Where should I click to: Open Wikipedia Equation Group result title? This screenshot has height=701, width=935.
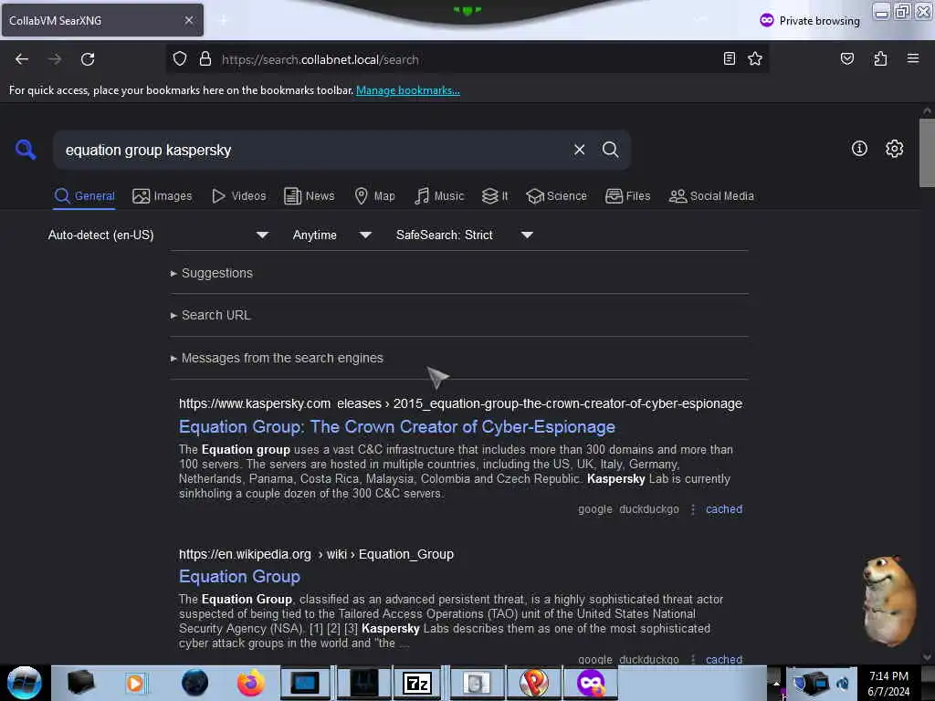coord(240,577)
